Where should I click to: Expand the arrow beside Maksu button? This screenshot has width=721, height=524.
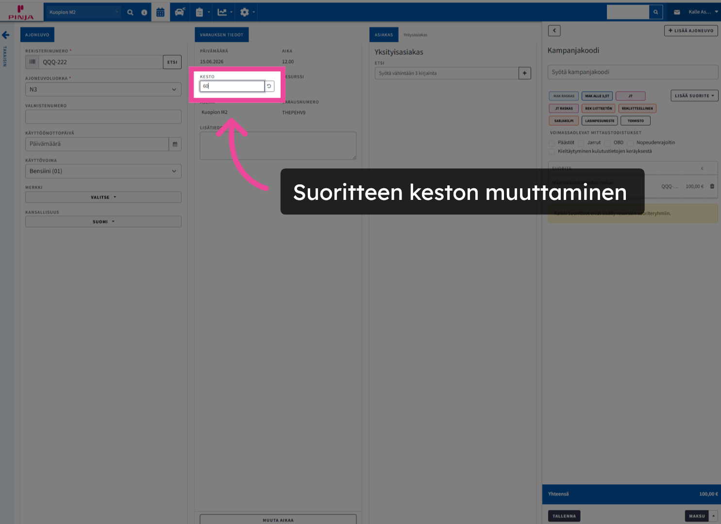713,516
